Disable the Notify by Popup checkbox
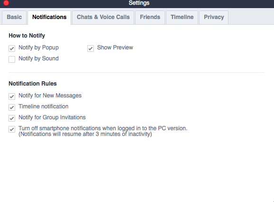The width and height of the screenshot is (274, 202). click(x=12, y=48)
